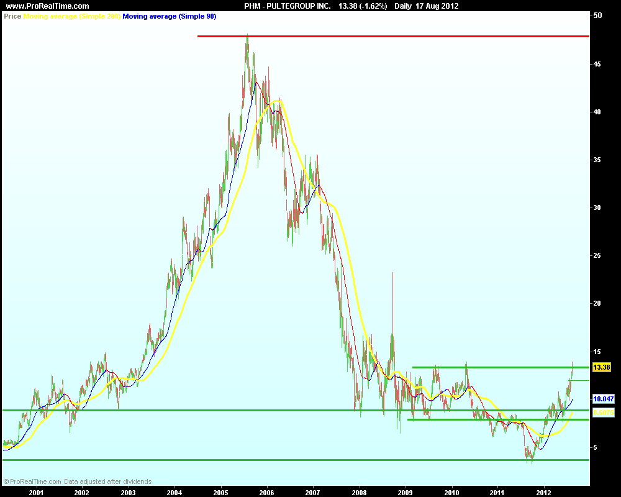The width and height of the screenshot is (621, 497).
Task: Click the 35 price axis label
Action: [x=597, y=160]
